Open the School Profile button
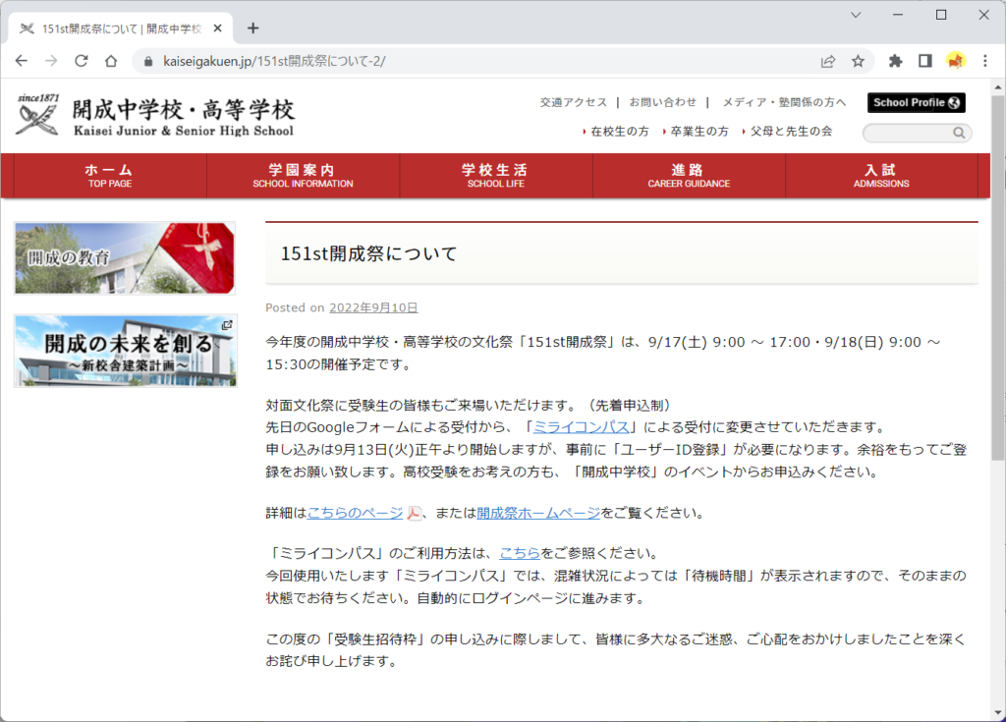Image resolution: width=1006 pixels, height=722 pixels. (x=917, y=103)
